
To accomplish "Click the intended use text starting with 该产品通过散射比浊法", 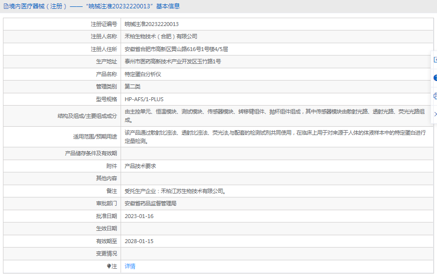I will point(275,137).
